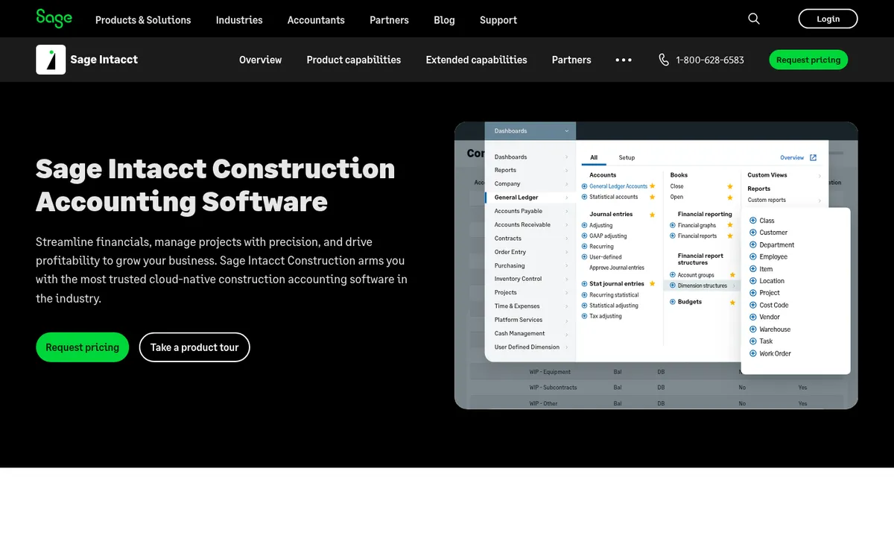Expand the Contracts row chevron
Screen dimensions: 894x559
[x=566, y=239]
